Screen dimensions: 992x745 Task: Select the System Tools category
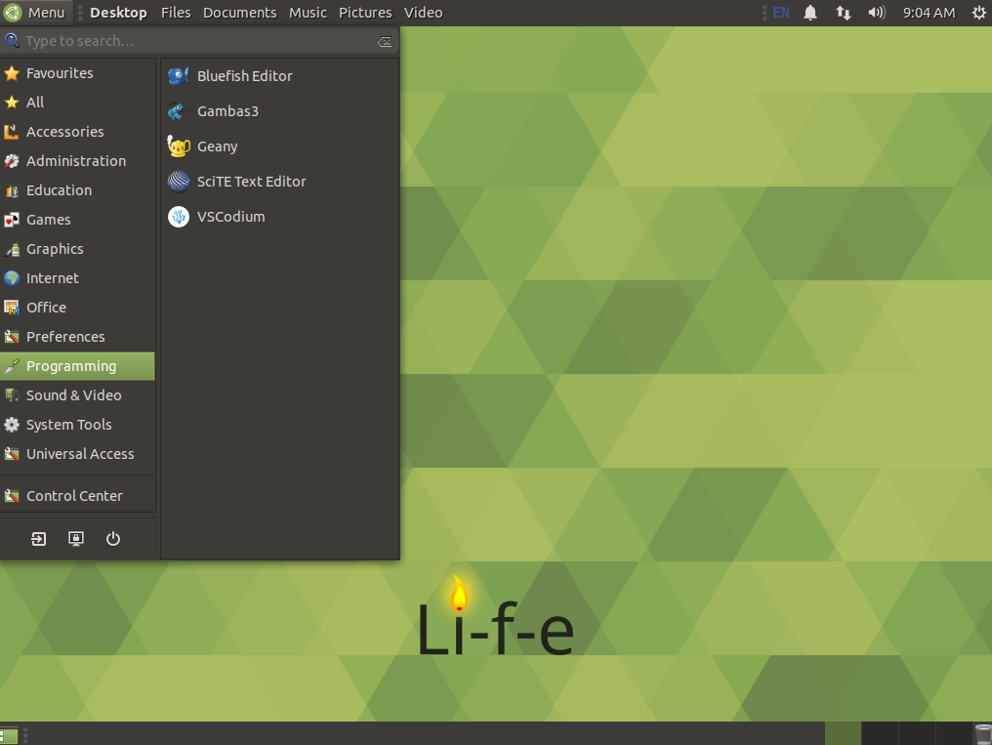tap(77, 425)
